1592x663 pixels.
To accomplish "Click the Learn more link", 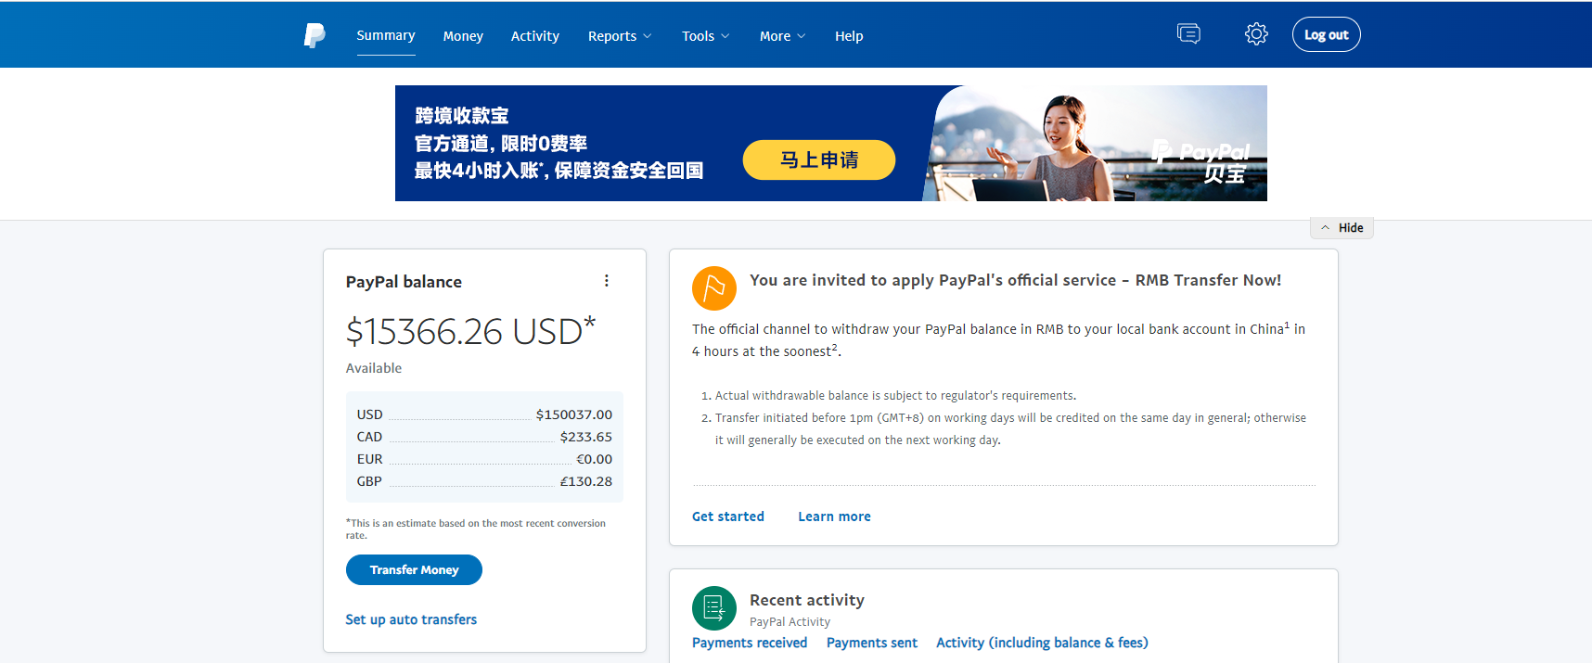I will click(x=834, y=516).
